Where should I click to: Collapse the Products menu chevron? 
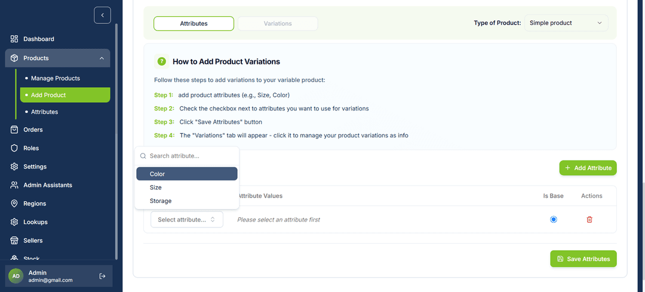(102, 59)
